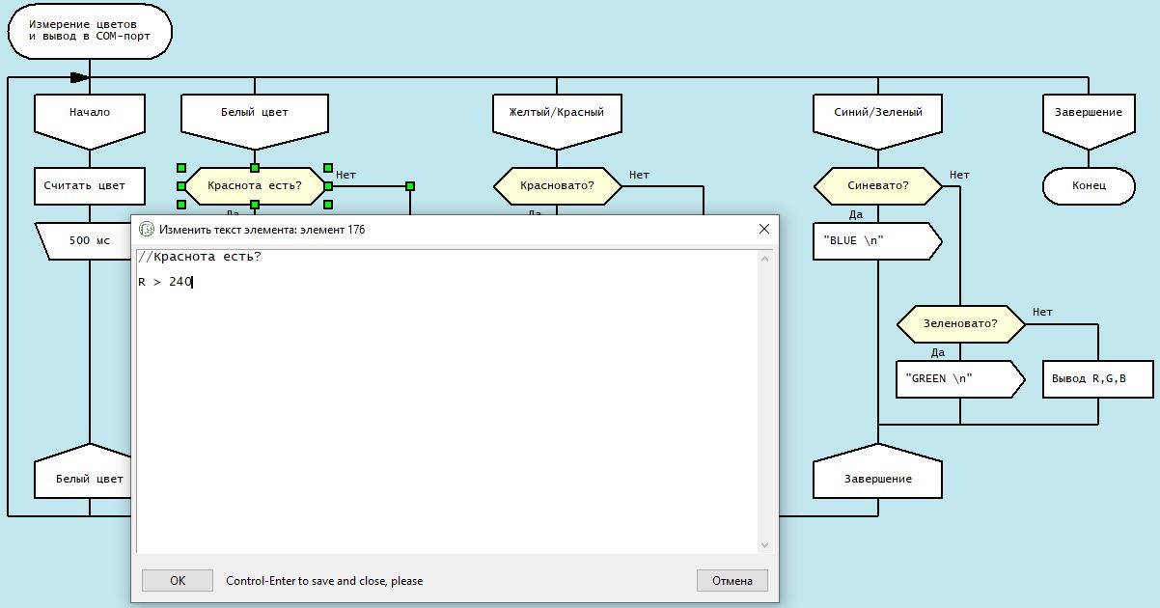Click the 'Конец' end terminator
Image resolution: width=1160 pixels, height=608 pixels.
(x=1089, y=185)
